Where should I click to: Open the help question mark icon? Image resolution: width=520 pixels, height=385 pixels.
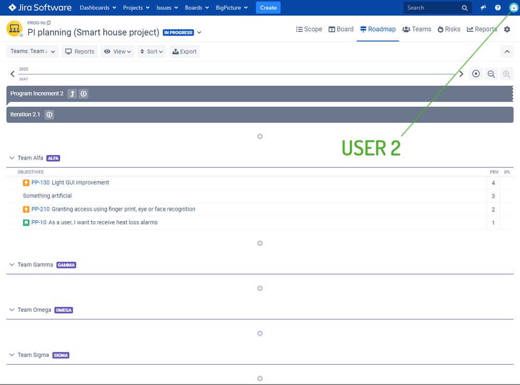(498, 8)
